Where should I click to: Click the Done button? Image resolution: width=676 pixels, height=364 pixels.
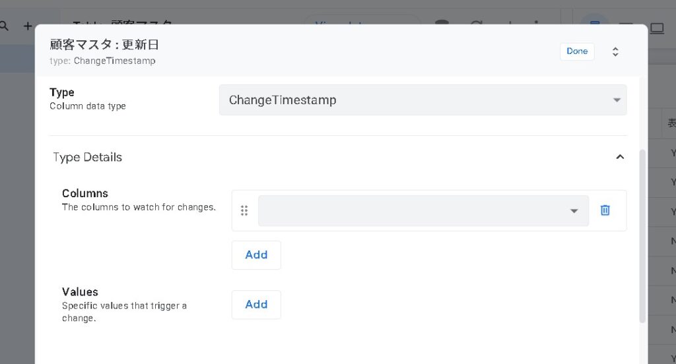point(577,51)
